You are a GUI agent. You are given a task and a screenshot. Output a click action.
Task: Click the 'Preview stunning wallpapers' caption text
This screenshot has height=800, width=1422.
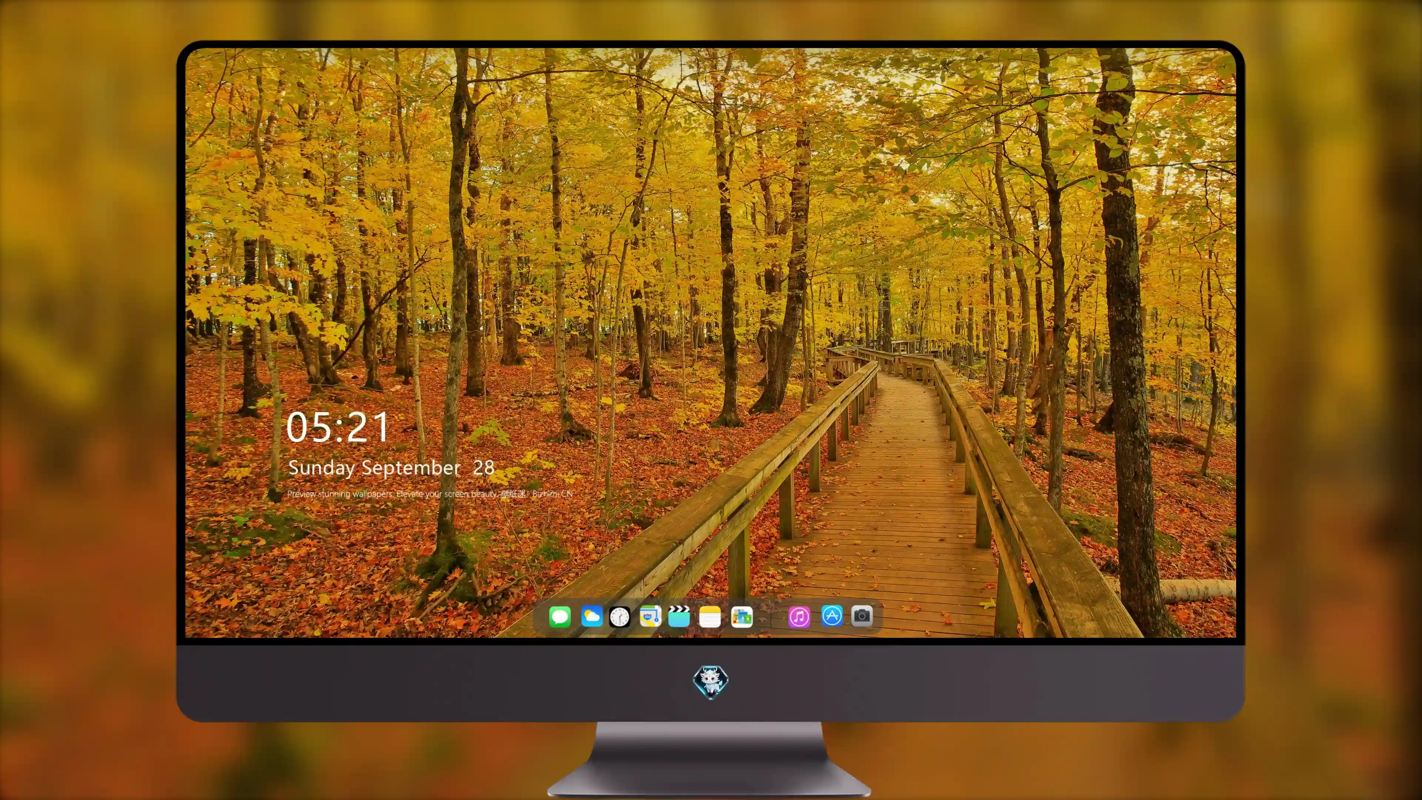click(430, 494)
